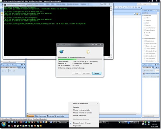Click the 'Escriba una pregunta' help field
Viewport: 161px width, 129px height.
tap(147, 4)
